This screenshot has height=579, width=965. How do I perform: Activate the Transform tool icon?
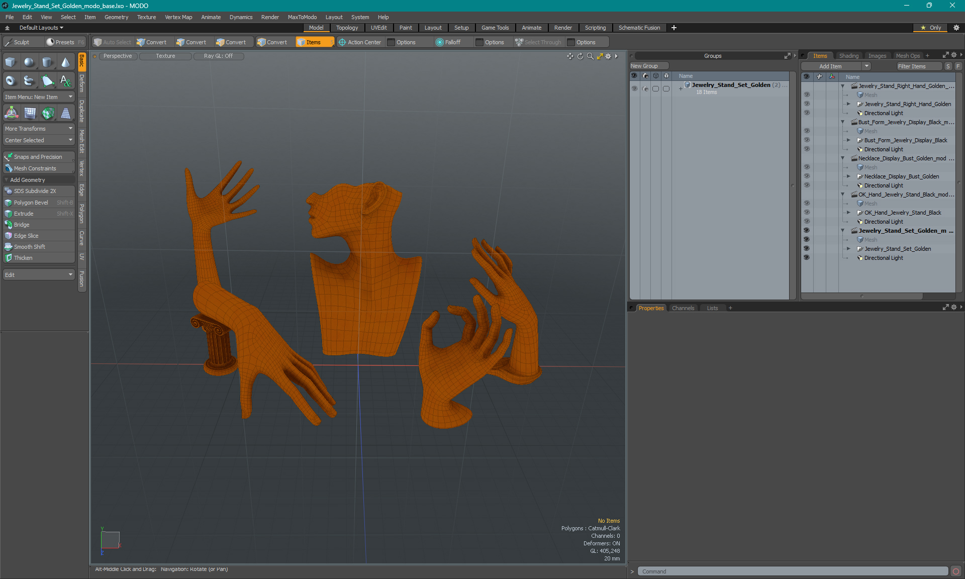coord(11,114)
